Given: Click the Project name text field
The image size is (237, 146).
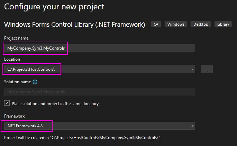Looking at the screenshot, I should 99,48.
